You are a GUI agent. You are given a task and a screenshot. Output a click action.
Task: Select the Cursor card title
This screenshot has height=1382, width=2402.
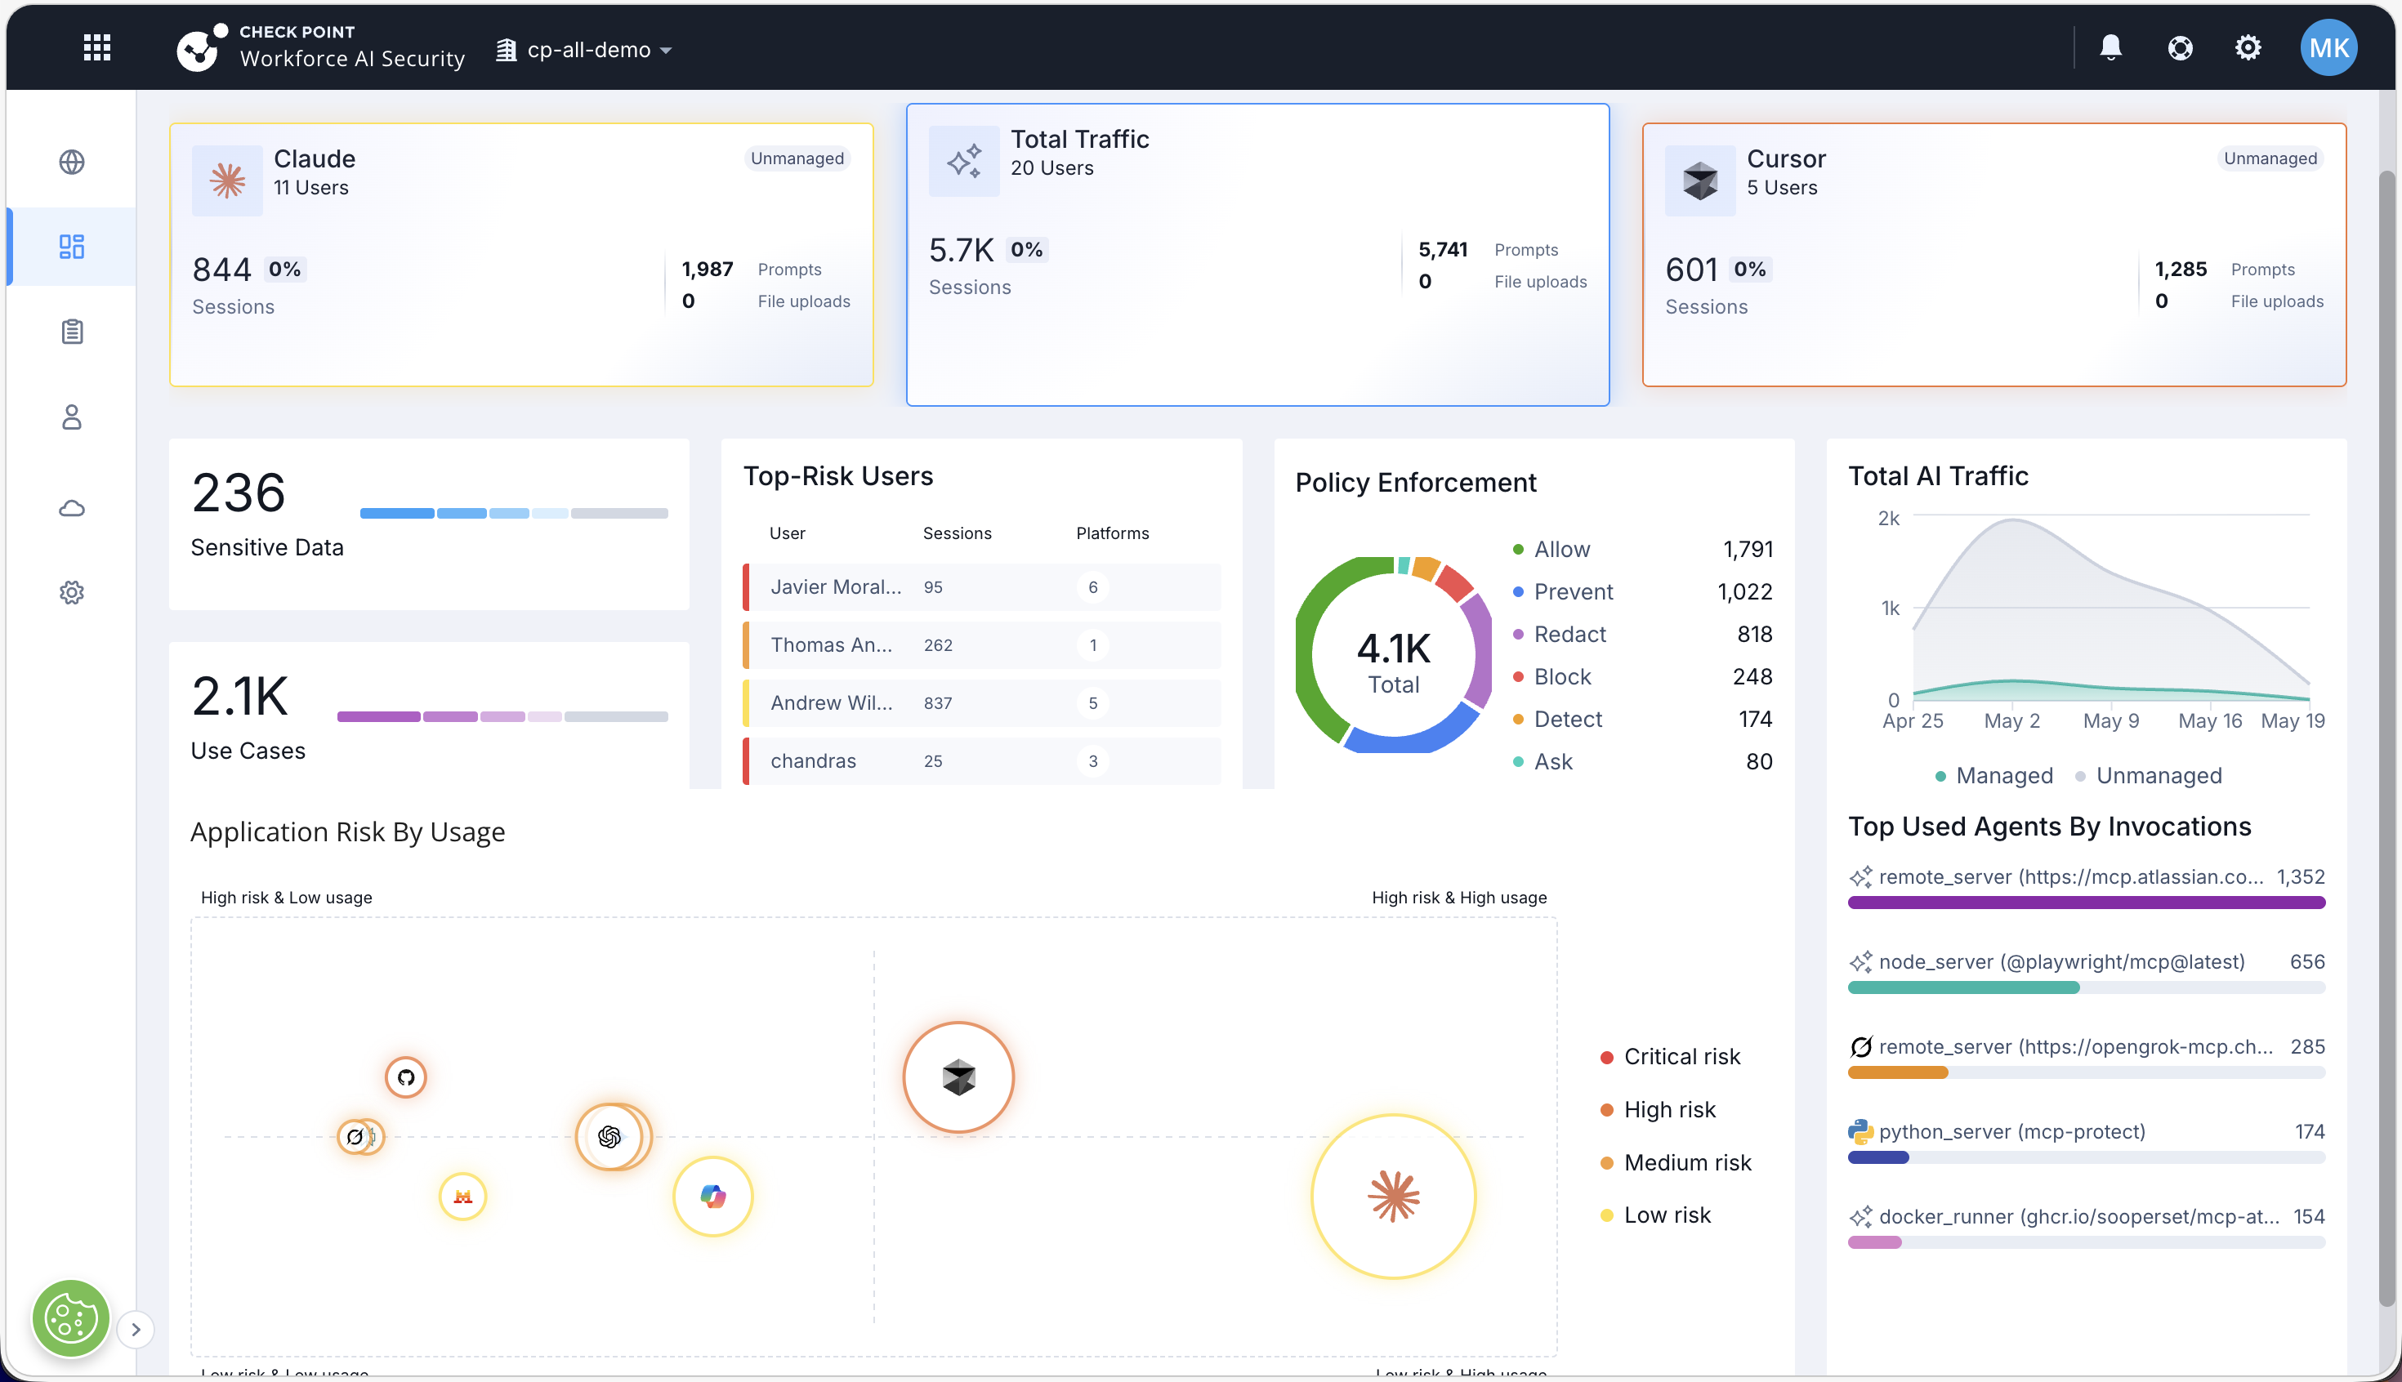click(1787, 158)
